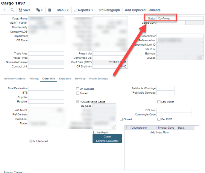Click the ETS input field
Screen dimensions: 205x173
[x=46, y=93]
